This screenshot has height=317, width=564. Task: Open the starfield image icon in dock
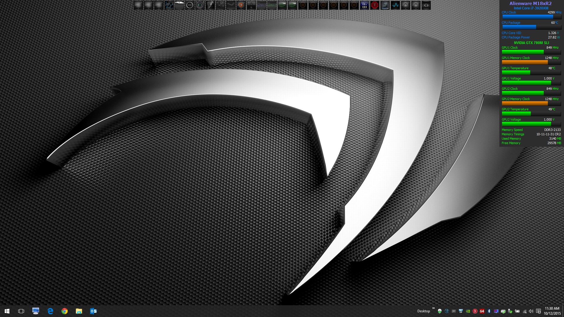(x=169, y=5)
